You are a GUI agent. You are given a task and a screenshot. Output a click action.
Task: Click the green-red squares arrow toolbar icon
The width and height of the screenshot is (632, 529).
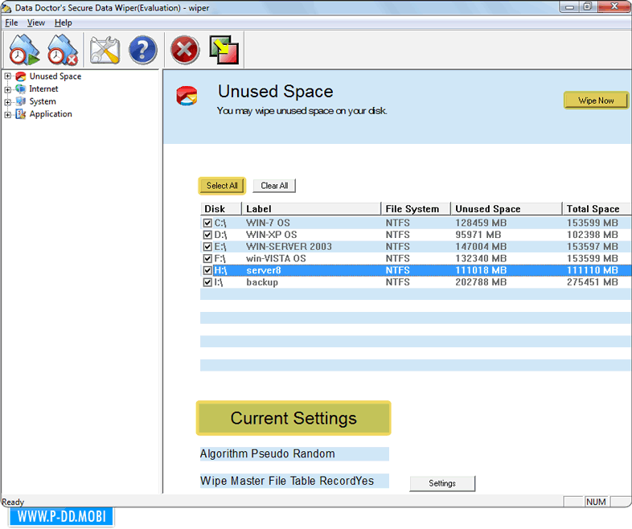[224, 50]
